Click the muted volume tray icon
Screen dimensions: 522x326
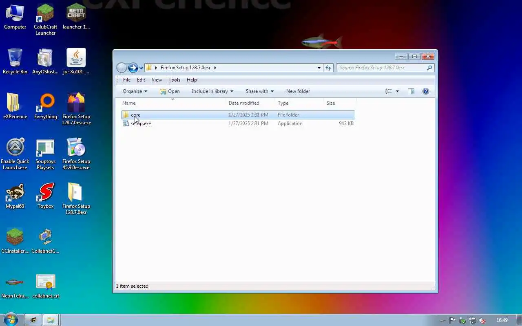pyautogui.click(x=482, y=320)
